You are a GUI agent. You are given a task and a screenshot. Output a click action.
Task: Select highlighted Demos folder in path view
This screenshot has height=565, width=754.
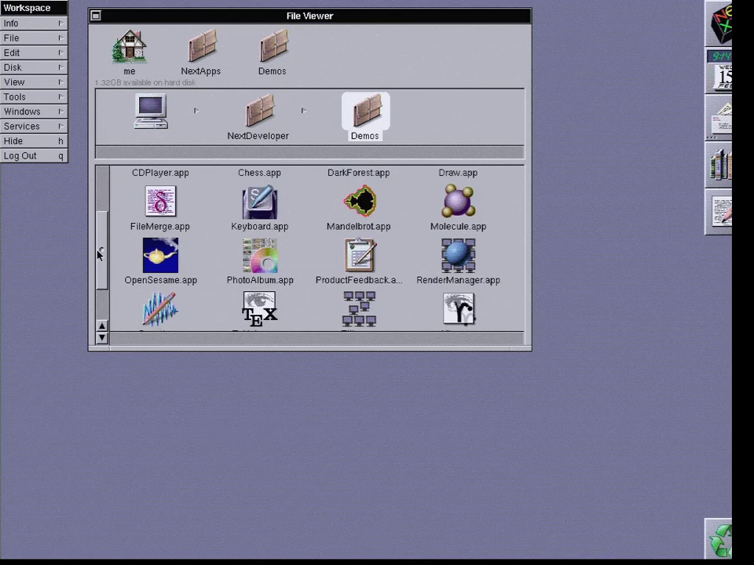367,111
